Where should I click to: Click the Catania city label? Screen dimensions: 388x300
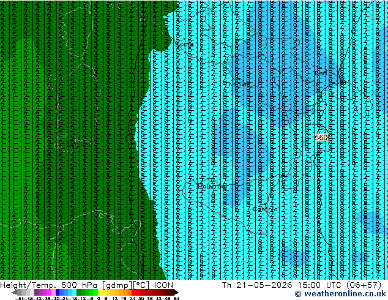[265, 209]
